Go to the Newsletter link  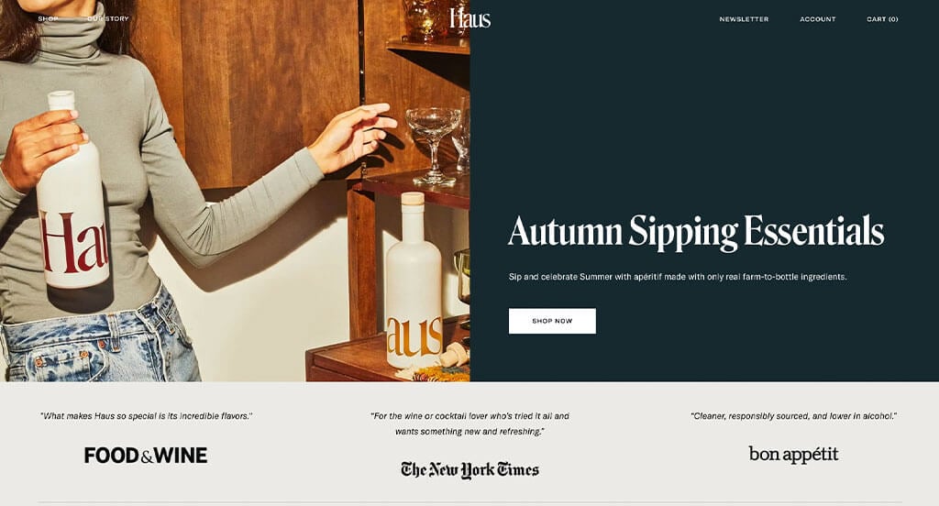(x=744, y=19)
